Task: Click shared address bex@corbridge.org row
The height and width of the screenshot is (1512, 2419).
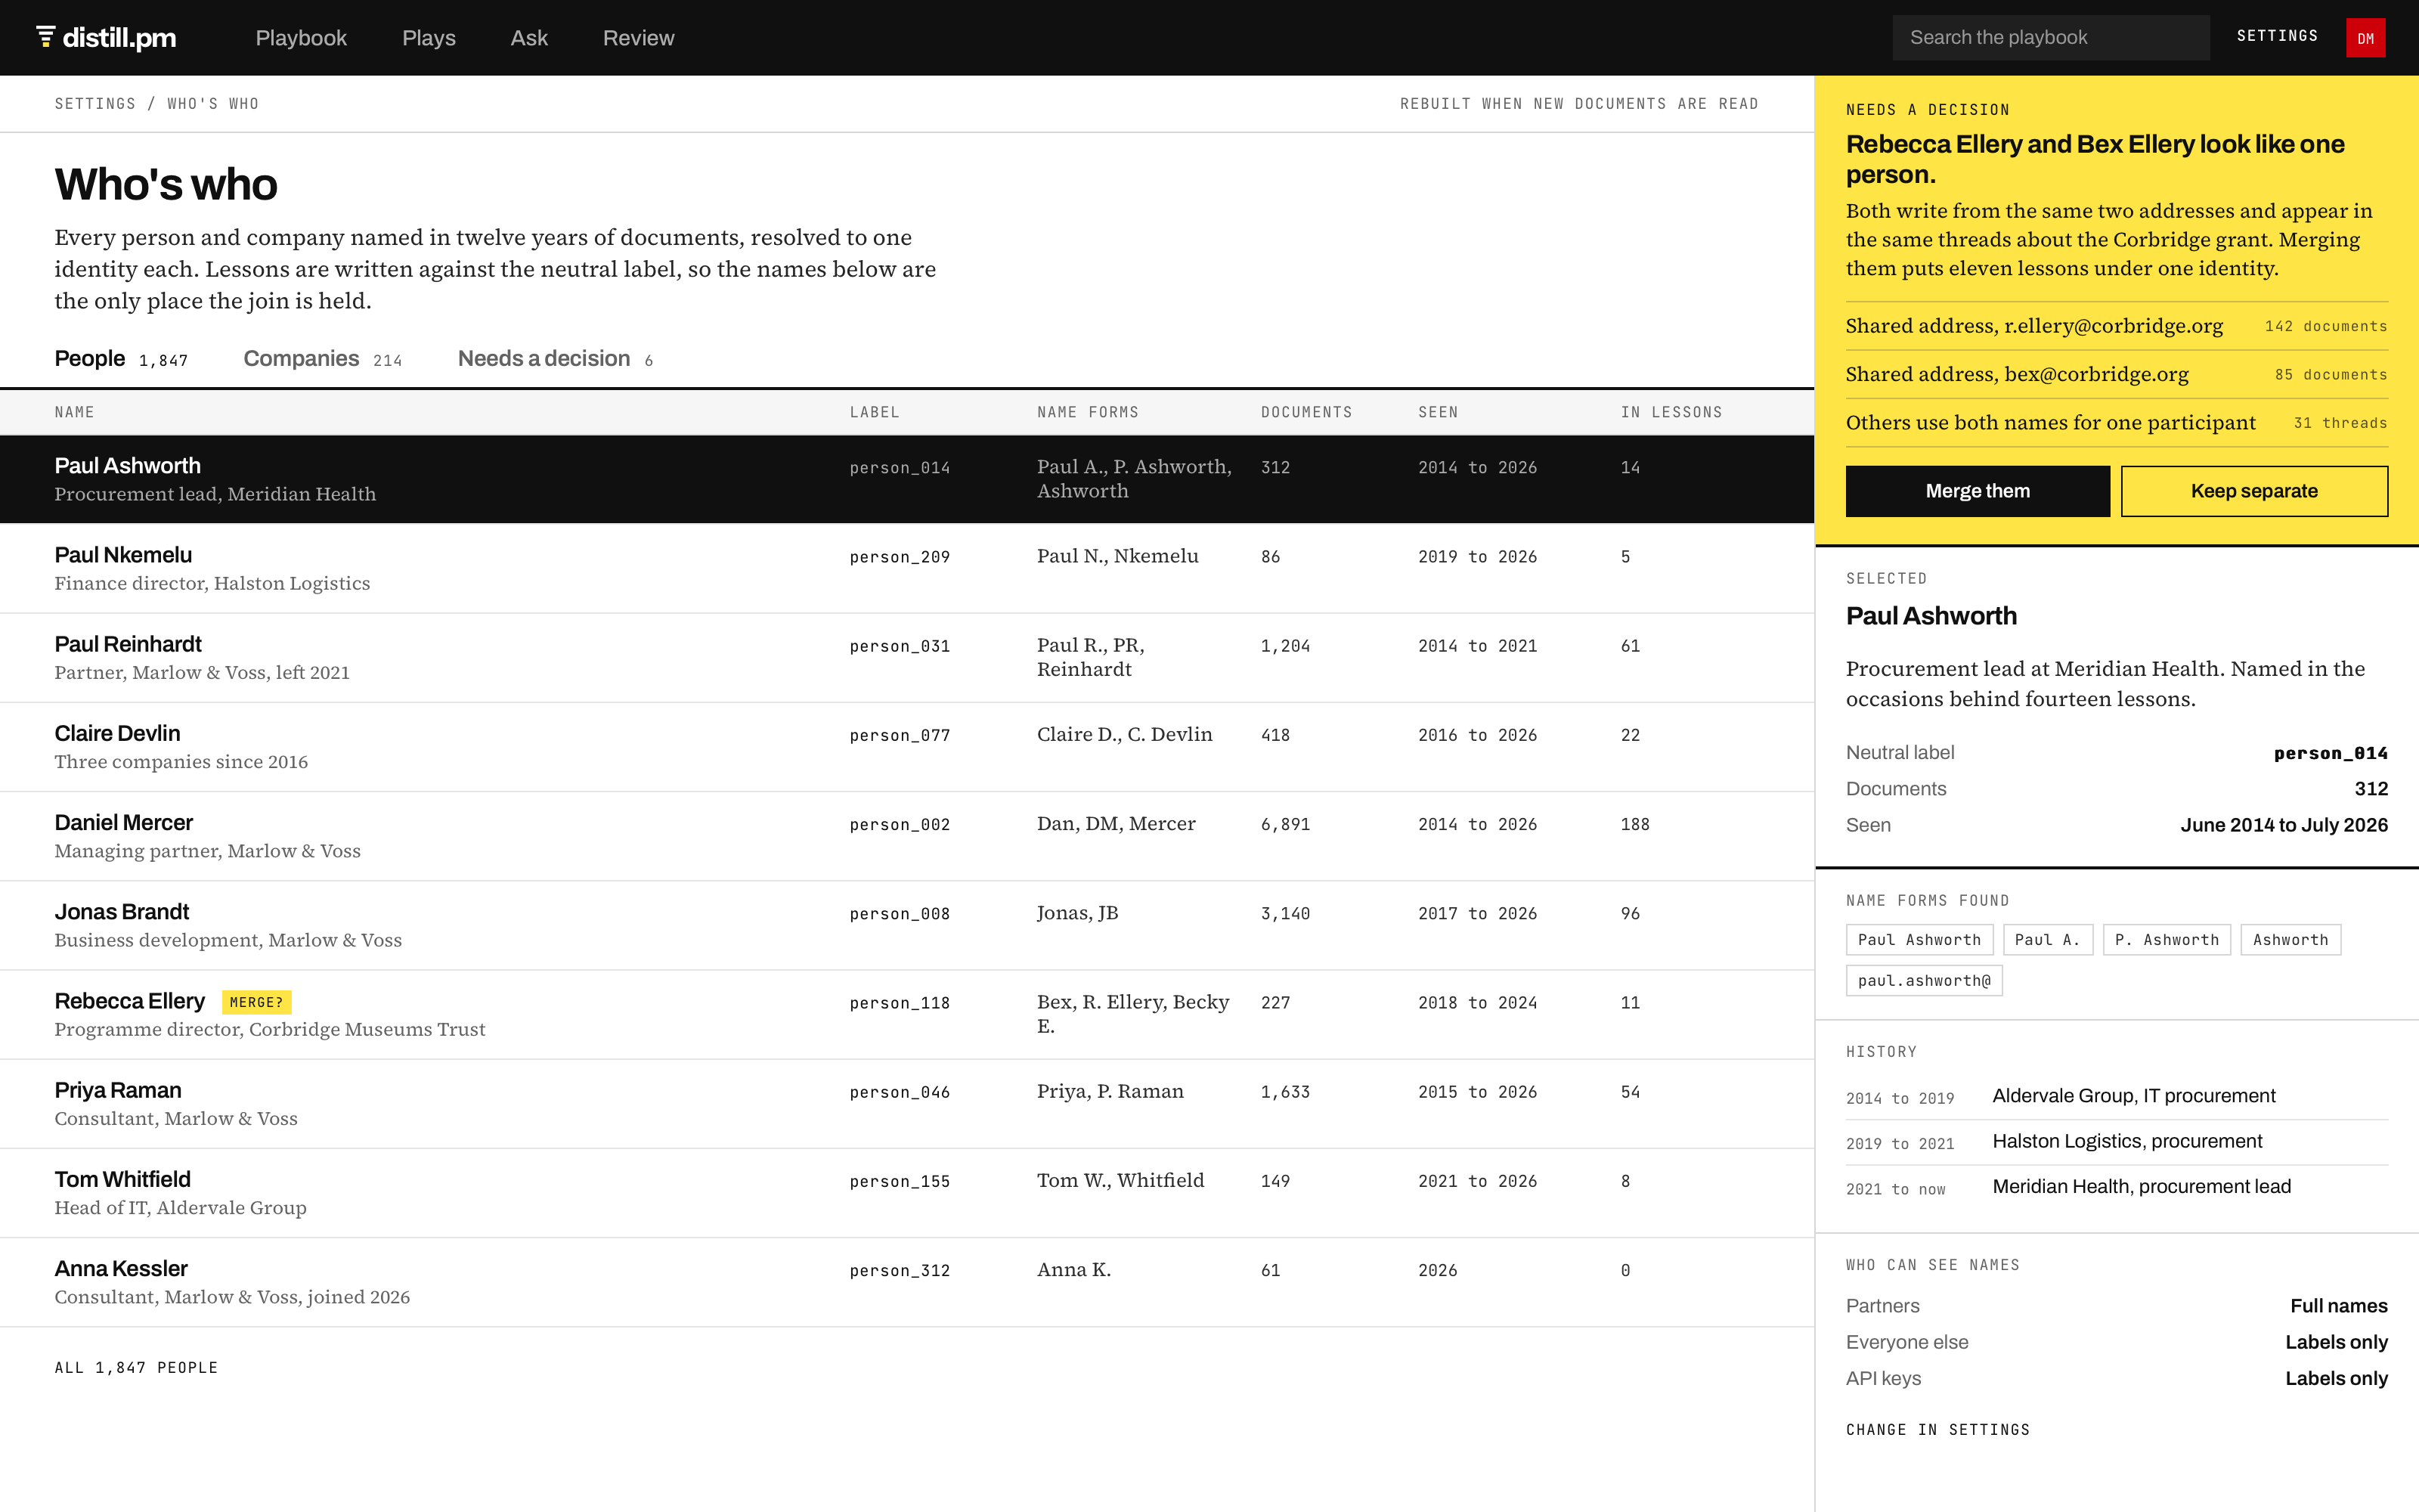Action: (2116, 374)
